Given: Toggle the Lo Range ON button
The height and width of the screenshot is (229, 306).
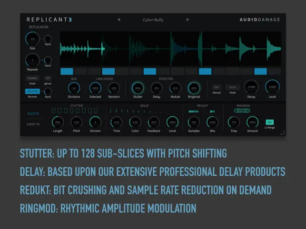Looking at the screenshot, I should (270, 122).
